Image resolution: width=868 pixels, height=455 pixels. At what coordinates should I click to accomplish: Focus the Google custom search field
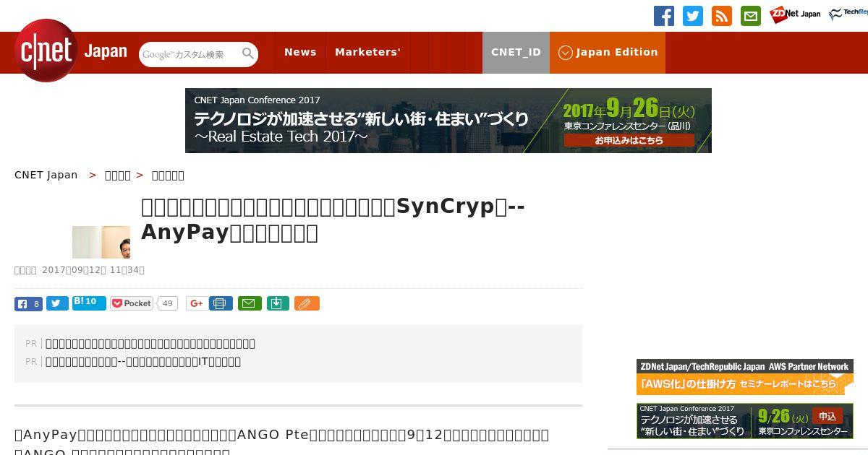point(190,54)
